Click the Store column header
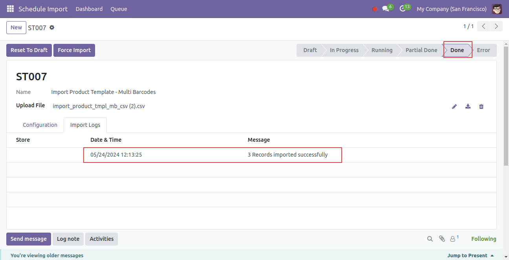 point(23,140)
